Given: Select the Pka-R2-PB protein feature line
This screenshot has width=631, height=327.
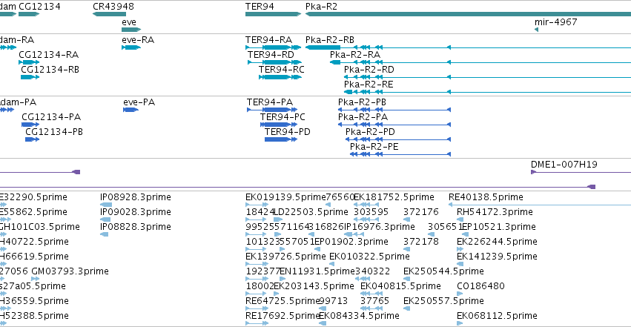Looking at the screenshot, I should pos(394,110).
